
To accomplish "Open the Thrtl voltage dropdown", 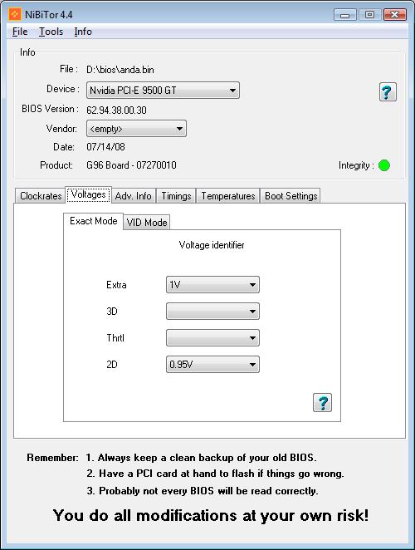I will click(212, 338).
